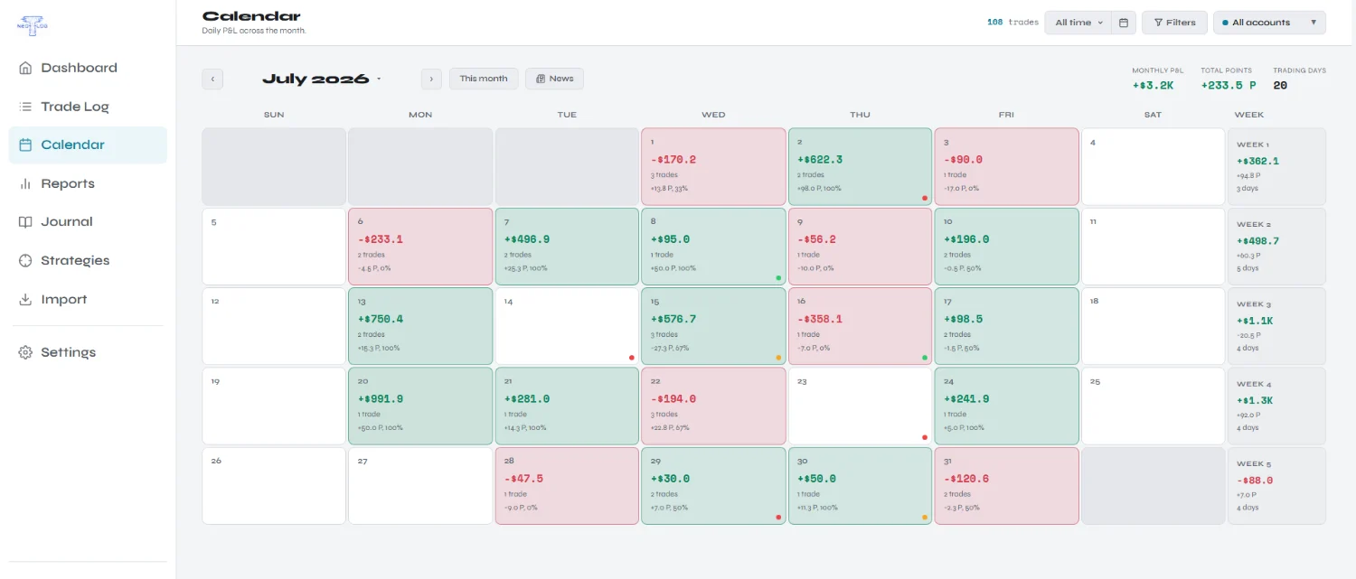Expand the July 2026 month picker

(x=322, y=79)
